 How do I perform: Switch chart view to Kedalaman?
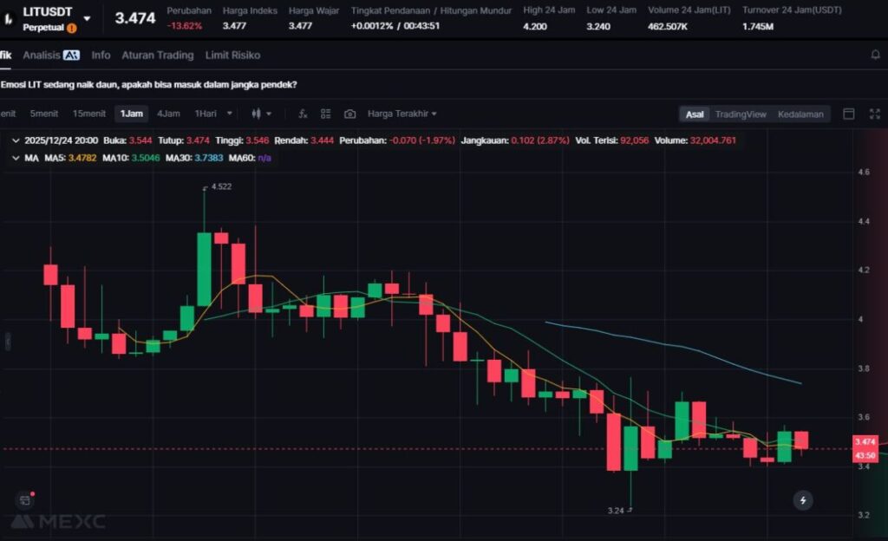800,114
